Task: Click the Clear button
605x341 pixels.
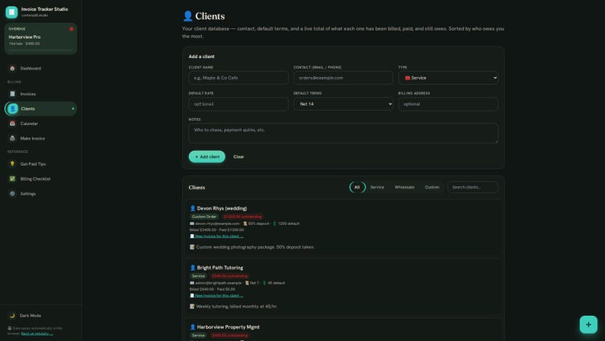Action: [x=238, y=157]
